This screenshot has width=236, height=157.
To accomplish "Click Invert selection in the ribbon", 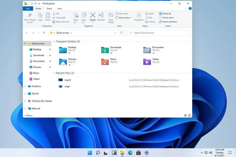I will 169,22.
